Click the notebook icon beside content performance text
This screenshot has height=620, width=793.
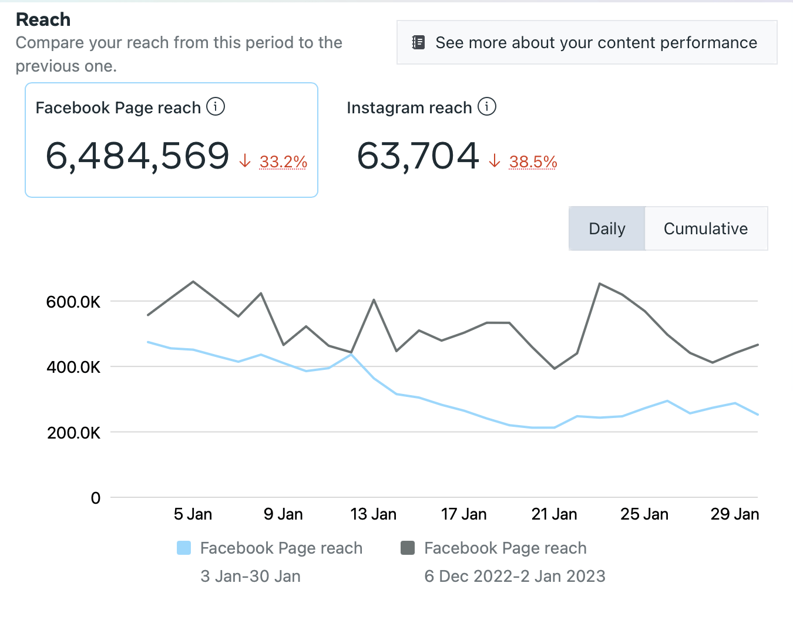418,42
